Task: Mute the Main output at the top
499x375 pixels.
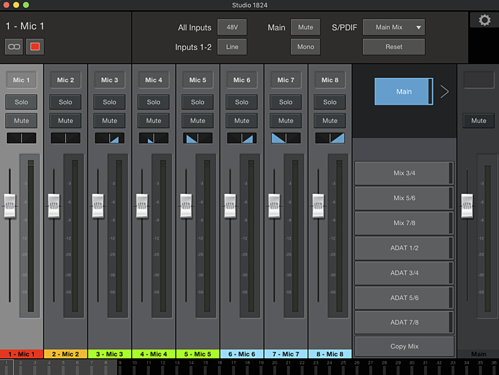Action: (x=305, y=27)
